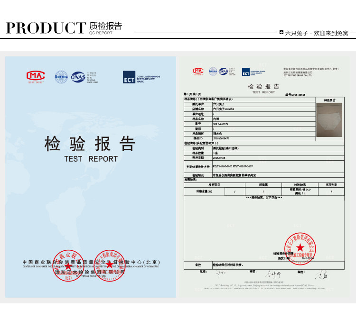Click the 委托单位 label cell
This screenshot has width=356, height=319.
click(x=198, y=104)
